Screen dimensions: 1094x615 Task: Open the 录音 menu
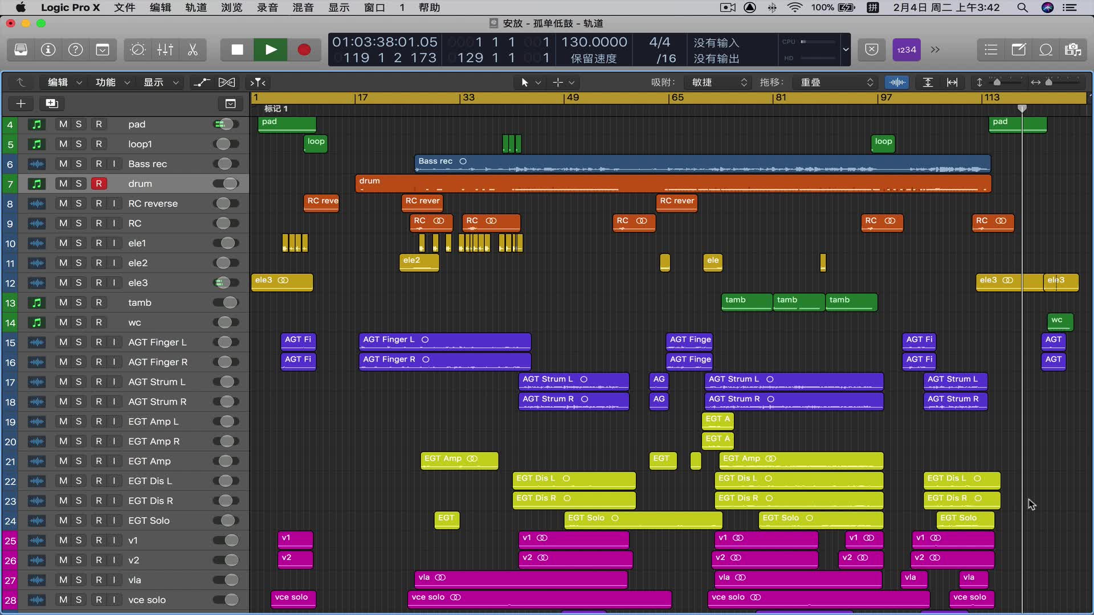coord(267,7)
